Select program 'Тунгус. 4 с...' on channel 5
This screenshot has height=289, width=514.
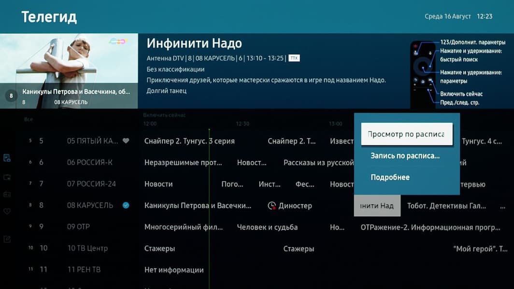click(x=482, y=141)
